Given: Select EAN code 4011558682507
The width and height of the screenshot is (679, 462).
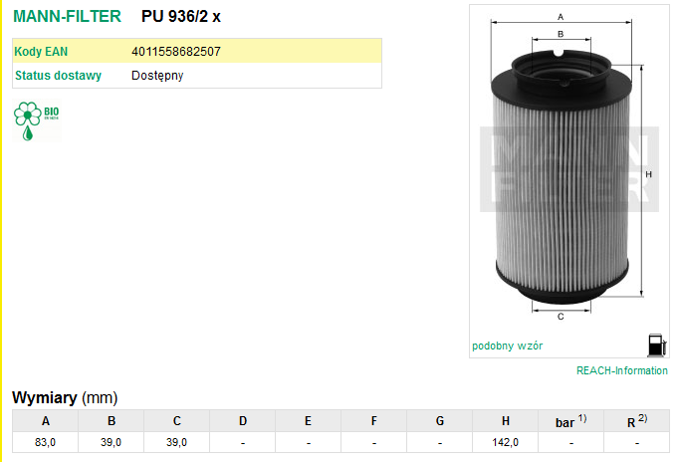Looking at the screenshot, I should 176,52.
